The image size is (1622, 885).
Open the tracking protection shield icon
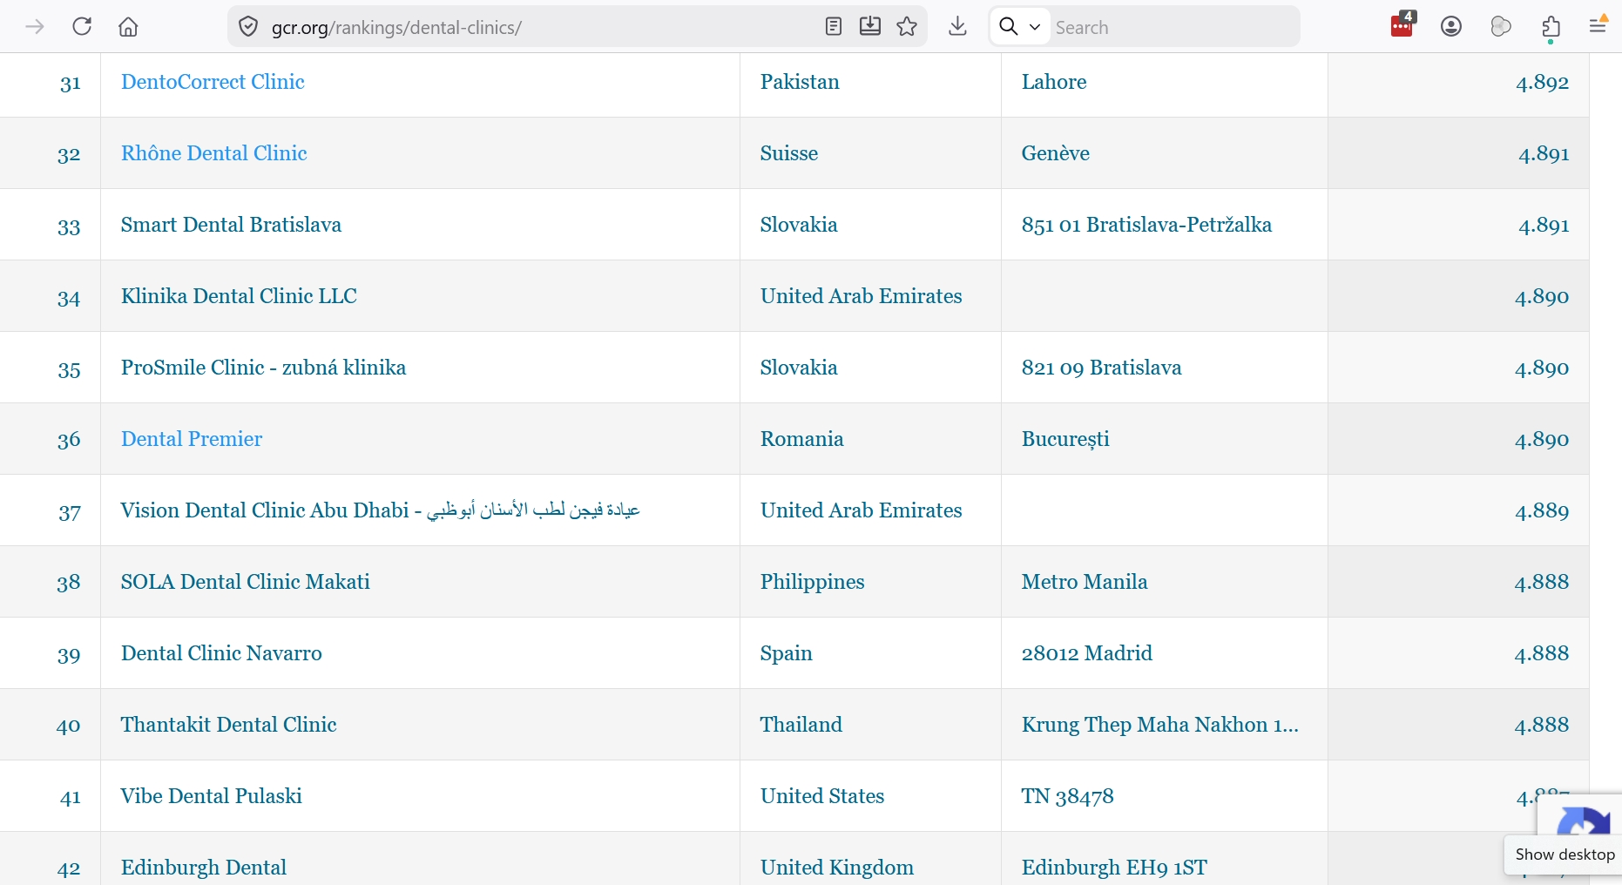[x=248, y=27]
